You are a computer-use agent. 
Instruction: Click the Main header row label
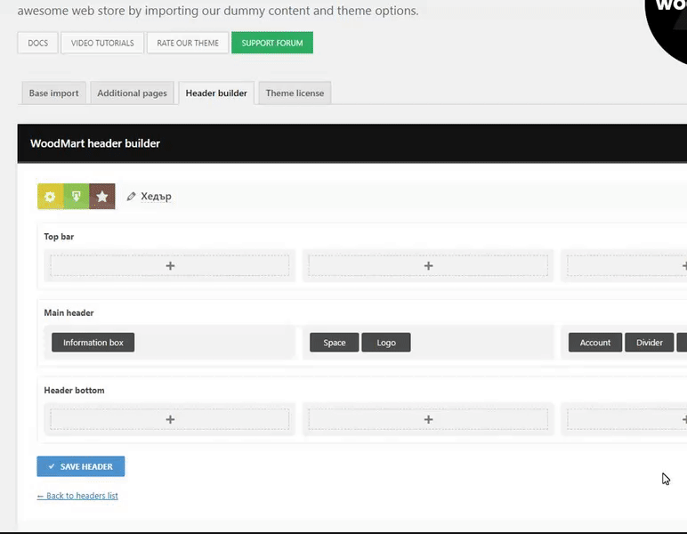[69, 312]
